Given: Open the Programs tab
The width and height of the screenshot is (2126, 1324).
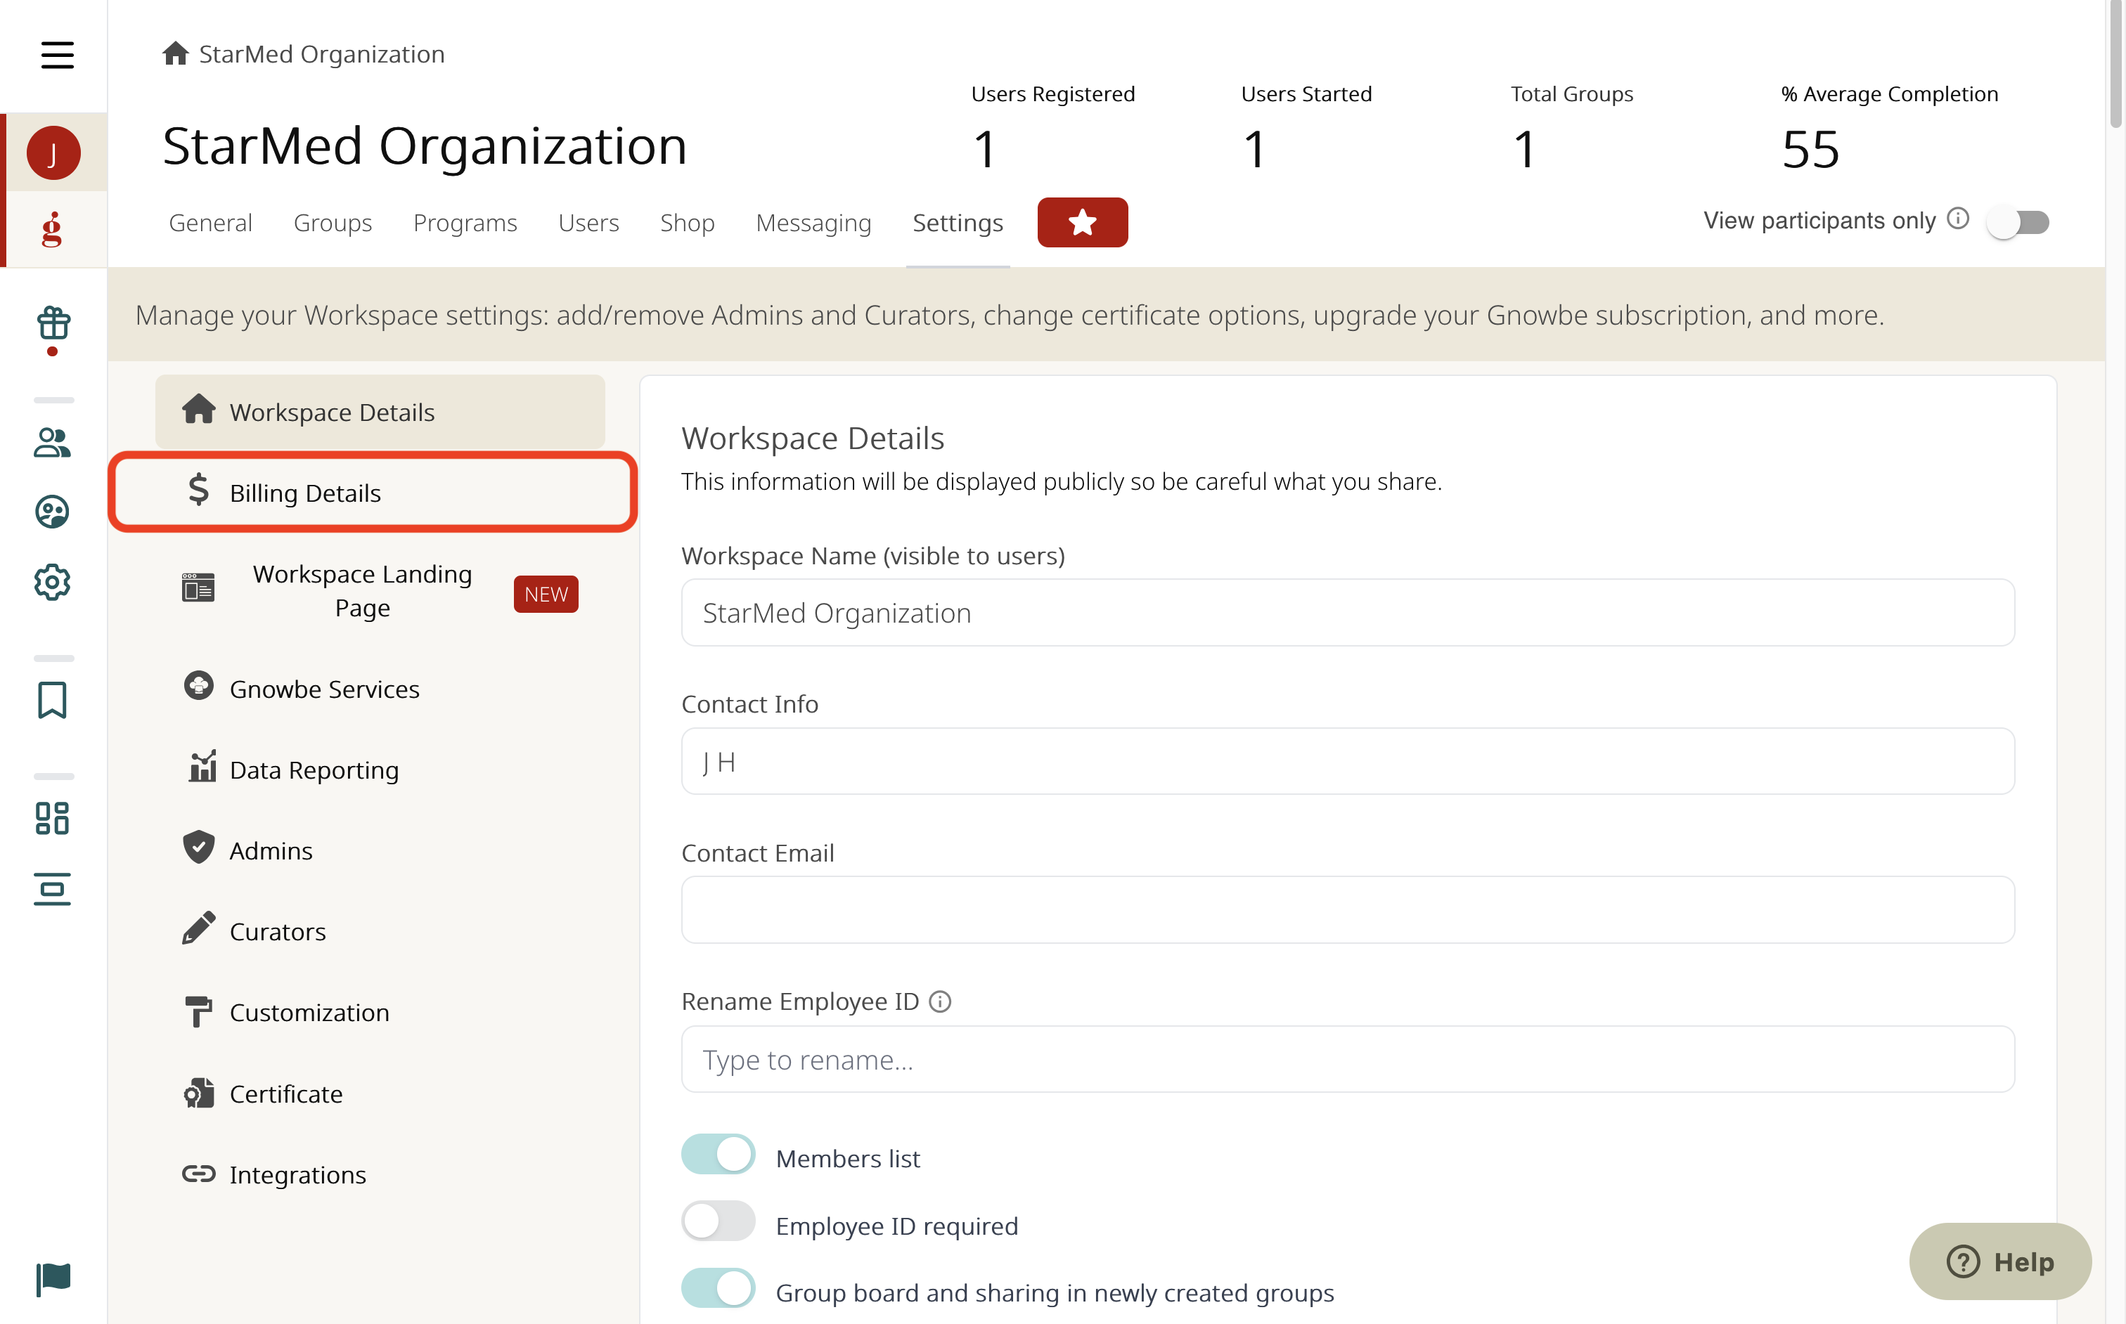Looking at the screenshot, I should [x=465, y=223].
